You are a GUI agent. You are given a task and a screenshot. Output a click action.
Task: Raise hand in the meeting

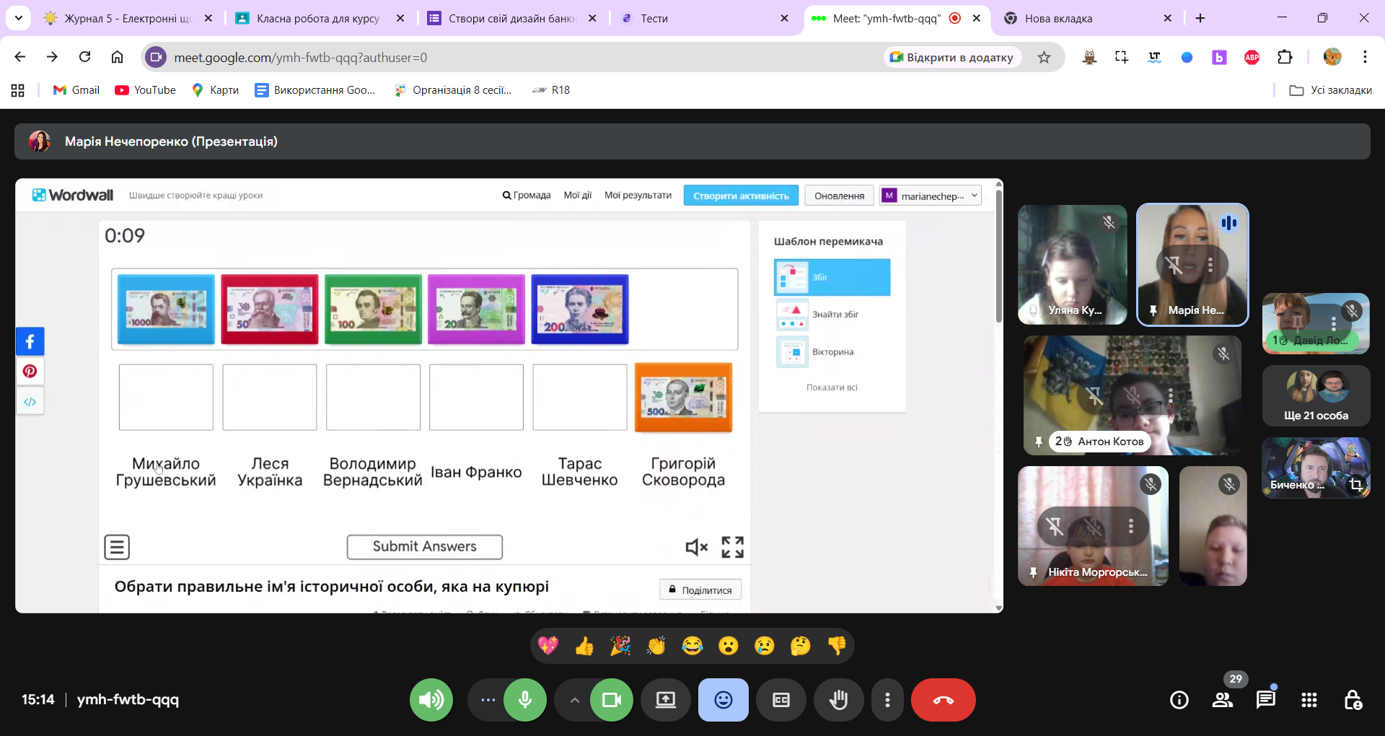[838, 700]
